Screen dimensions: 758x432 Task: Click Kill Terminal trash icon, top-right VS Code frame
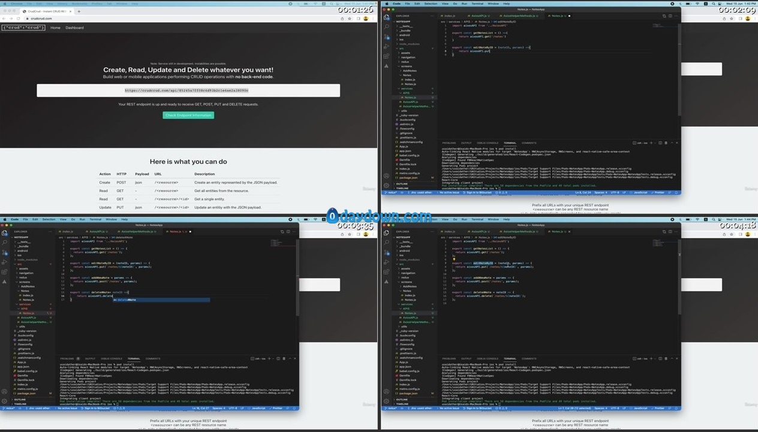point(666,143)
